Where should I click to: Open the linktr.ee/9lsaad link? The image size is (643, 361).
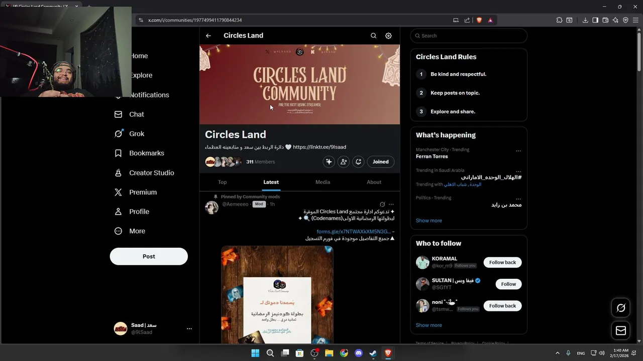coord(319,147)
